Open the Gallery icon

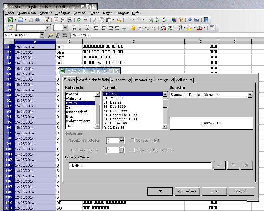[x=197, y=20]
